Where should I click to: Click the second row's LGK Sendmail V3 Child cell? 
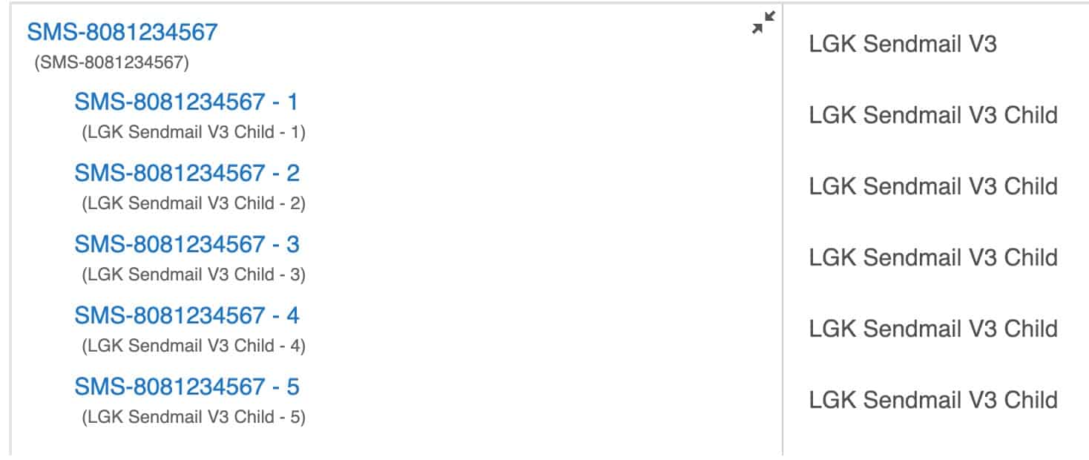[x=933, y=186]
